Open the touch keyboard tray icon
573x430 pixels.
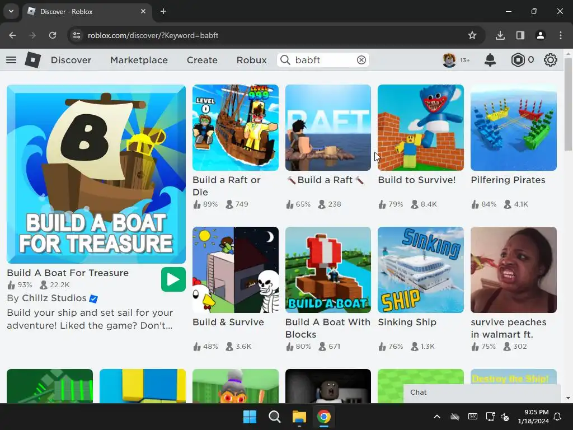tap(472, 417)
